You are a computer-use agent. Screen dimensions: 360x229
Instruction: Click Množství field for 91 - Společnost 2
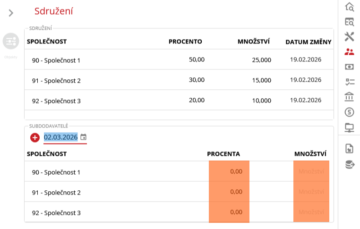click(x=311, y=192)
